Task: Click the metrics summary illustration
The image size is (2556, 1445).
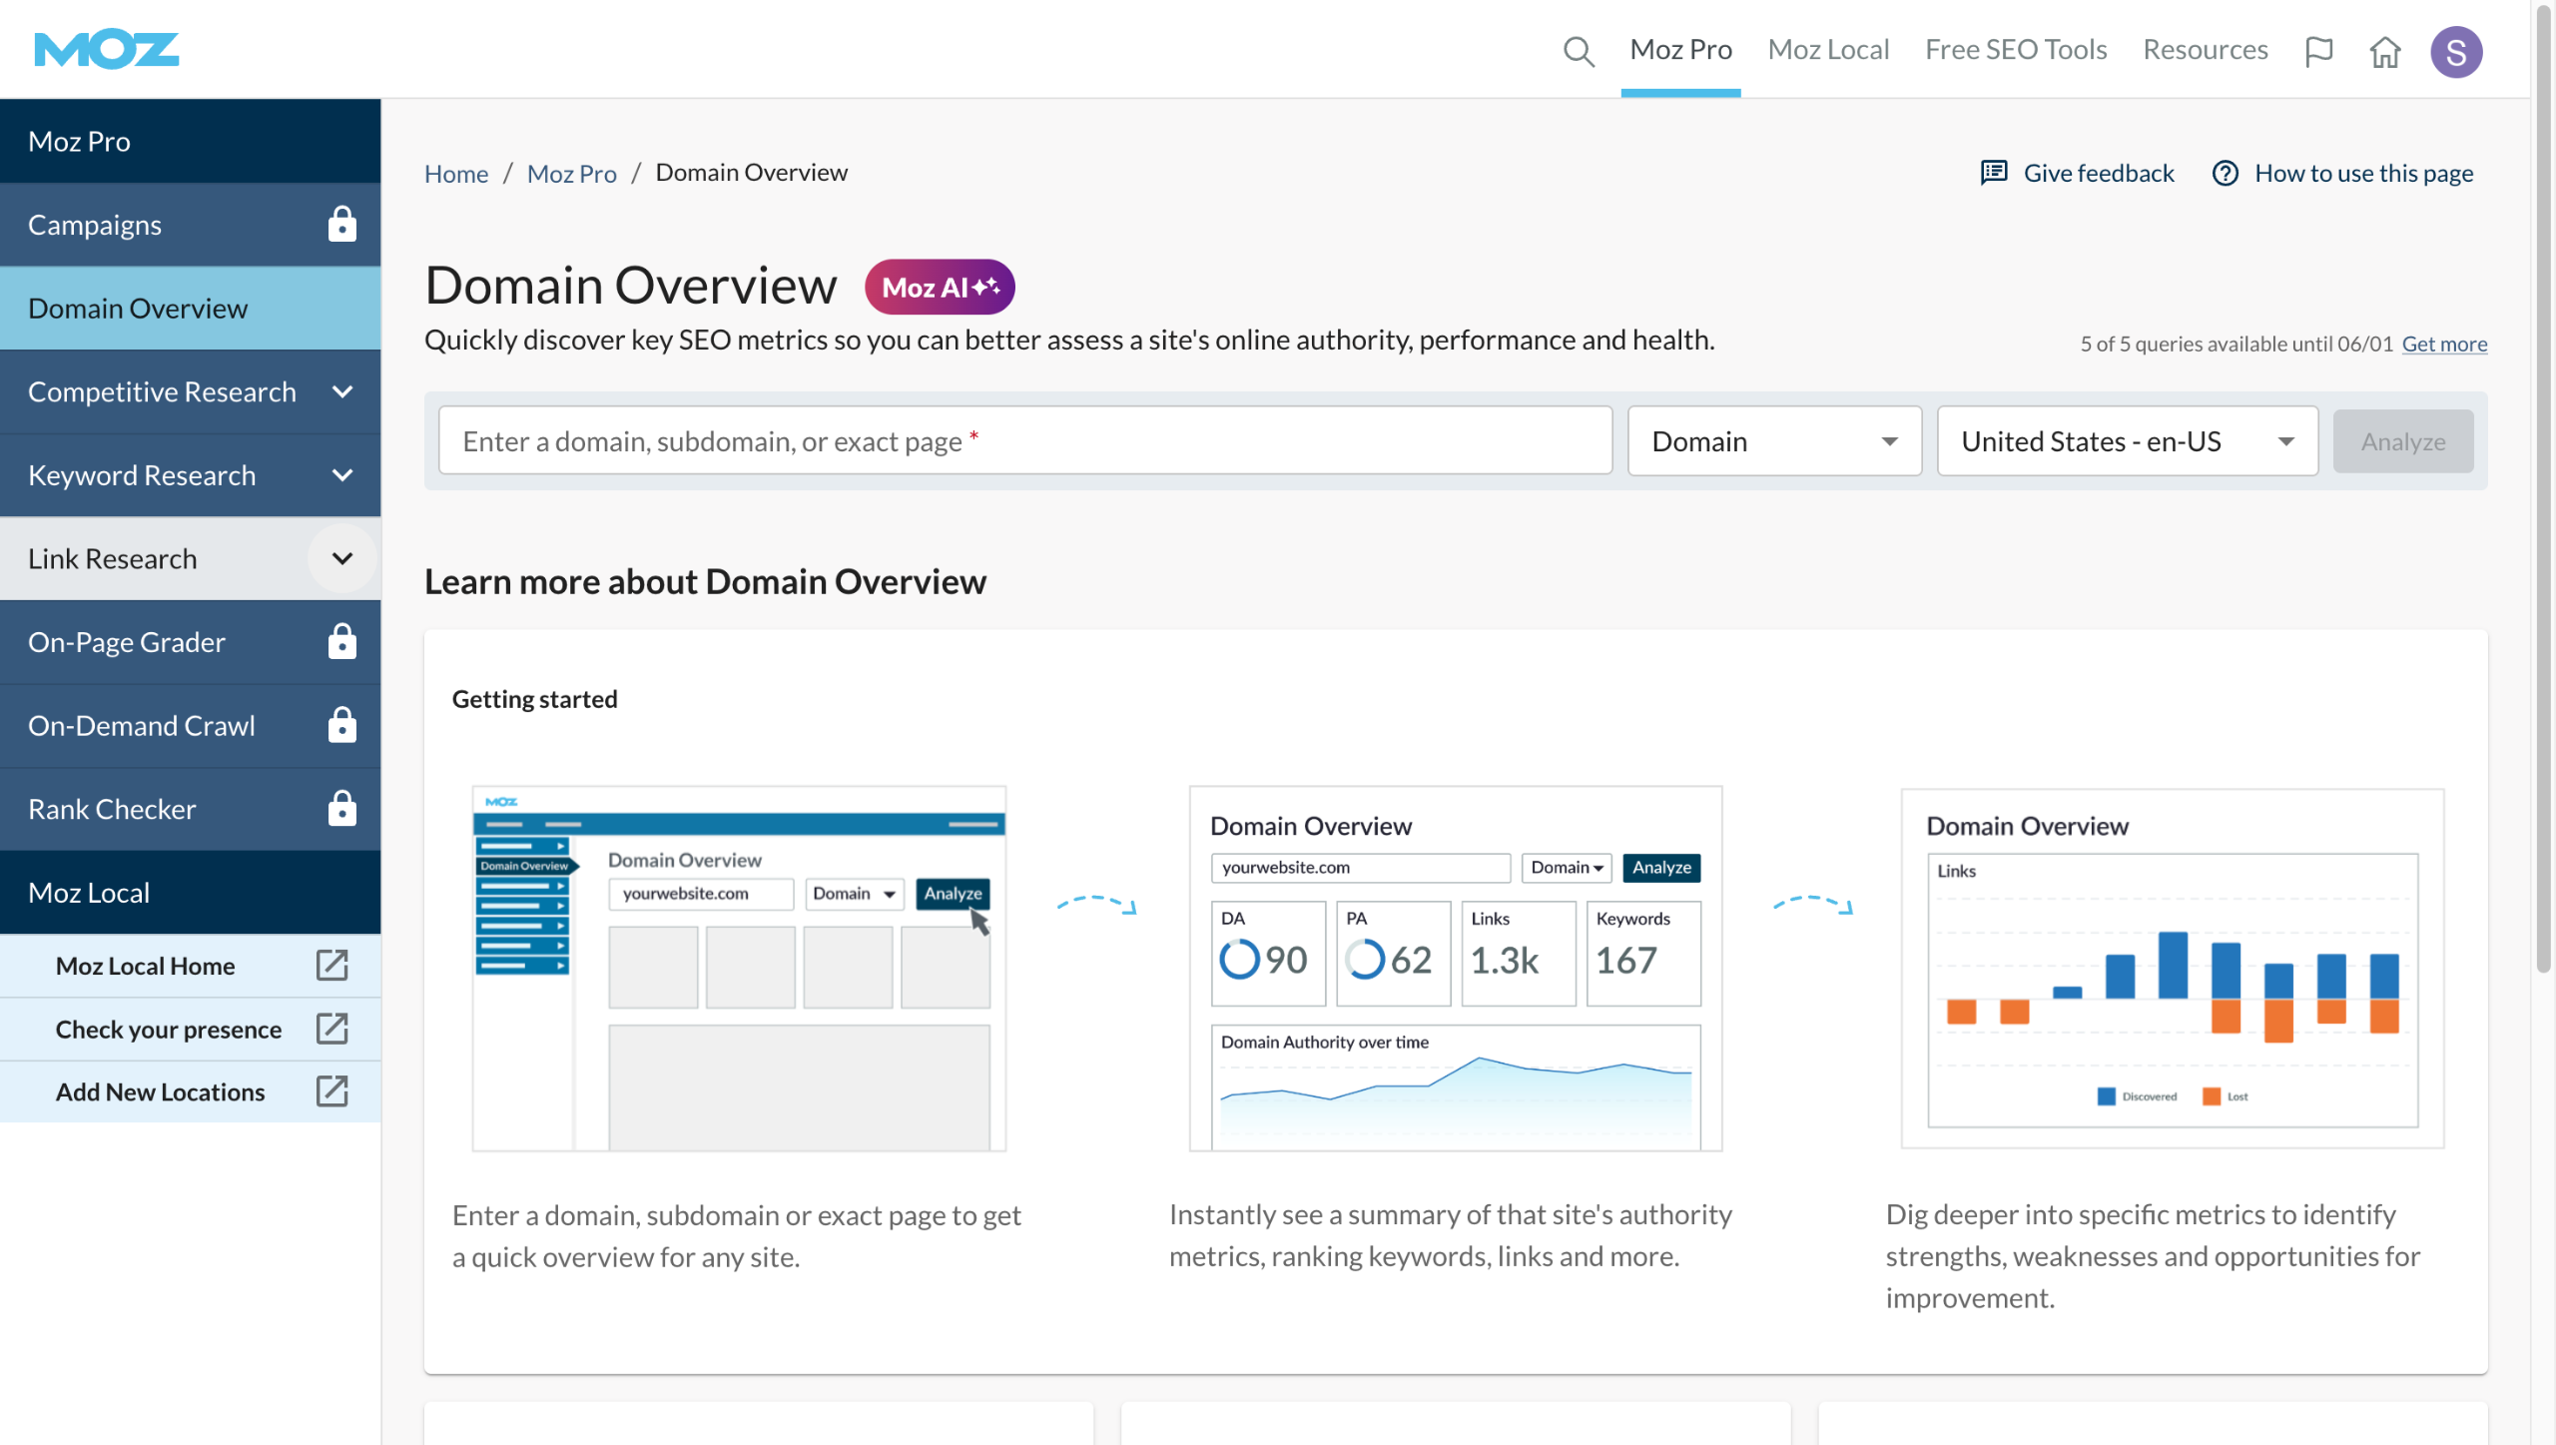Action: (x=1455, y=968)
